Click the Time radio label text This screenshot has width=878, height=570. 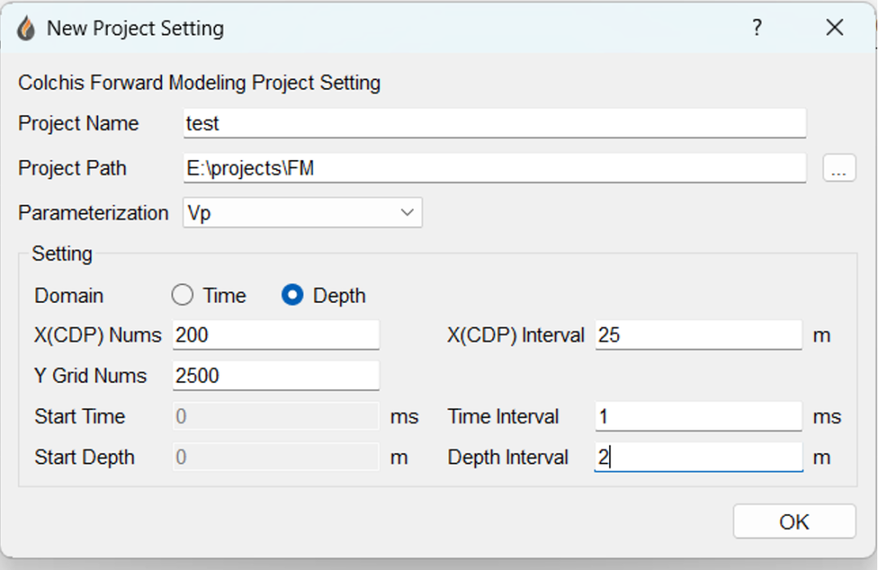224,296
